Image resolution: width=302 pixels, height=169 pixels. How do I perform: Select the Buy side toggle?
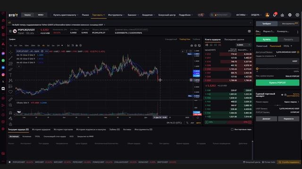pos(267,39)
